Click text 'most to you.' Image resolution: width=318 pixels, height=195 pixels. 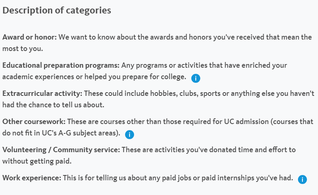(x=23, y=49)
